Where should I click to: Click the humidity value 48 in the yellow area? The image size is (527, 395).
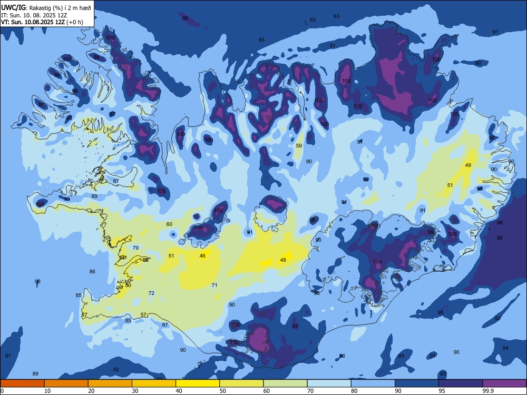(283, 260)
